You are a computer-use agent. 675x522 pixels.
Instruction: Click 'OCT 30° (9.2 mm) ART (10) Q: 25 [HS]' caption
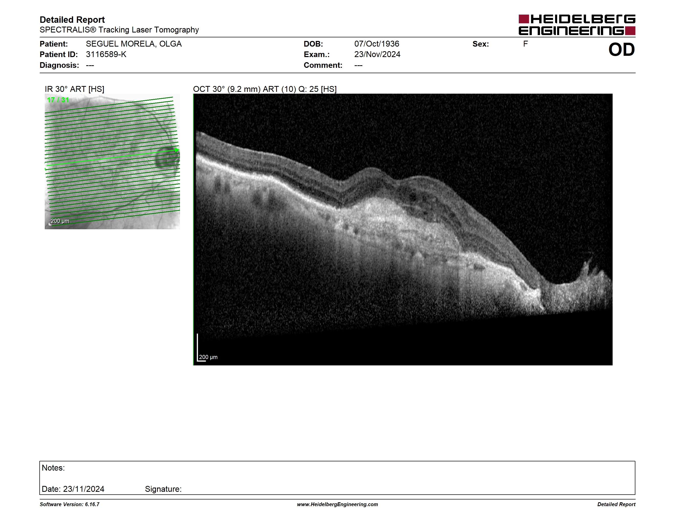pos(265,89)
